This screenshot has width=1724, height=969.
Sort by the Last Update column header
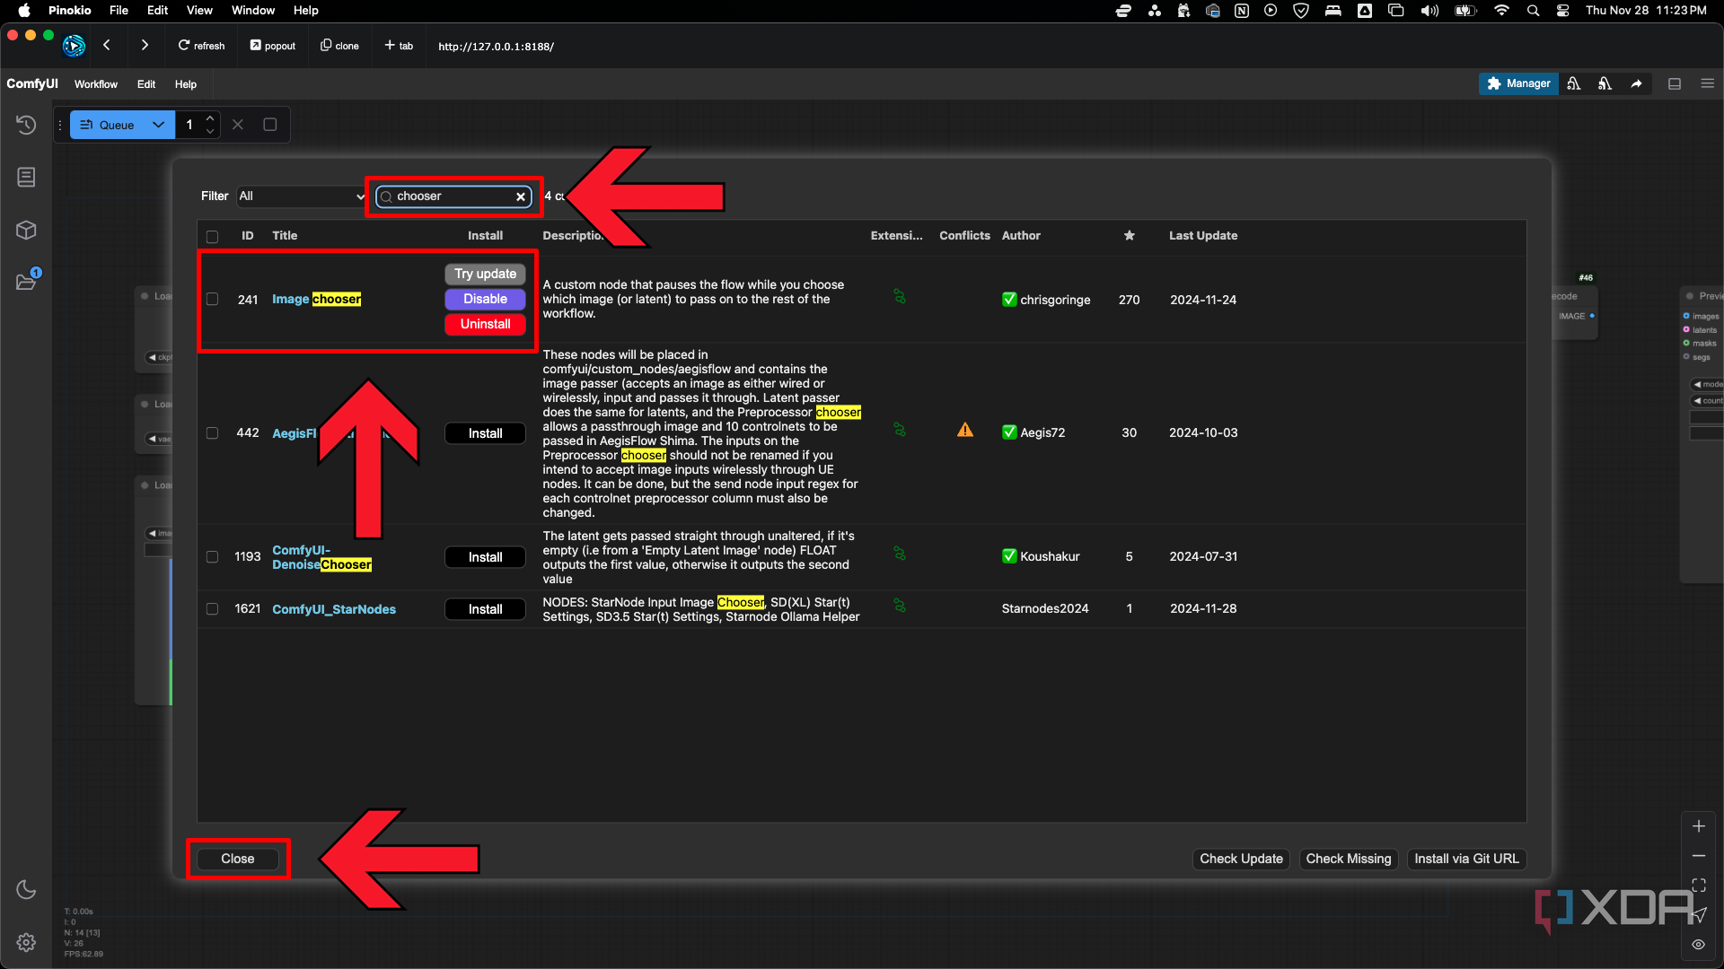click(1202, 235)
